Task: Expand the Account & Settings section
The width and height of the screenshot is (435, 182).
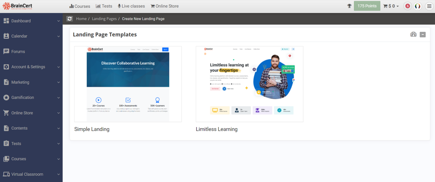Action: click(x=31, y=67)
